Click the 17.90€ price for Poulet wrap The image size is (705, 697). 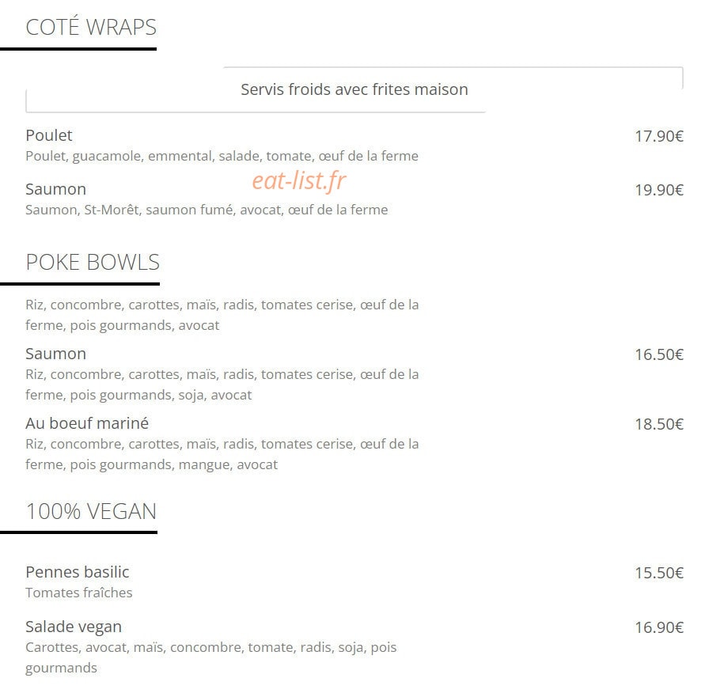(658, 136)
